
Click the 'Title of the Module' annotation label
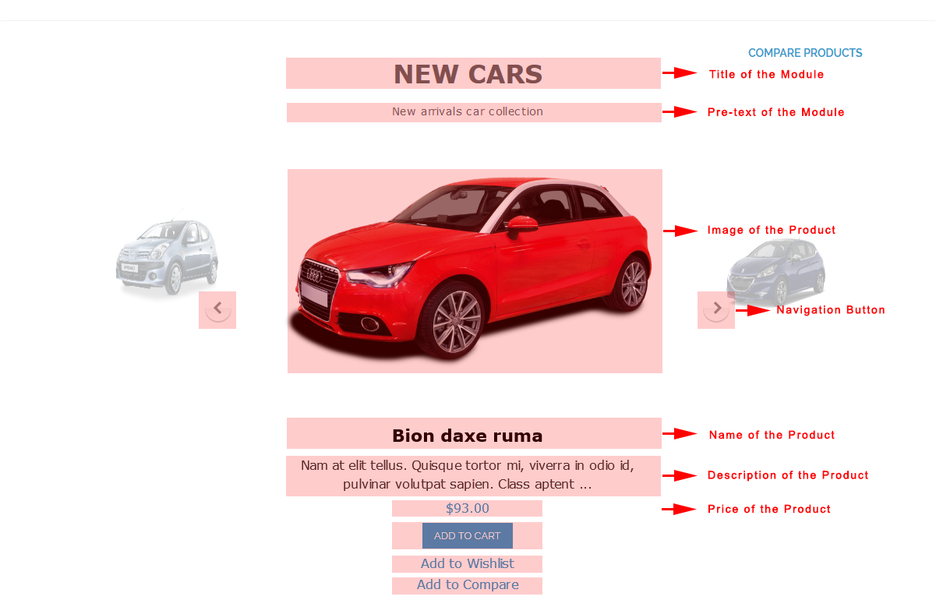766,75
